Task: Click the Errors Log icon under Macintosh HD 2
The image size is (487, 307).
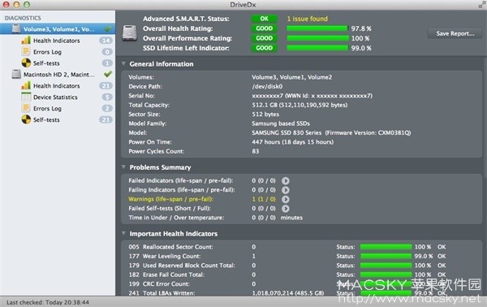Action: point(26,108)
